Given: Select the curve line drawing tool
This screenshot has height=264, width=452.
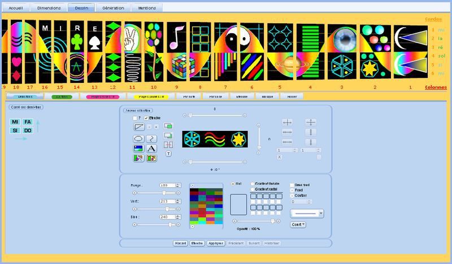Looking at the screenshot, I should [x=151, y=138].
